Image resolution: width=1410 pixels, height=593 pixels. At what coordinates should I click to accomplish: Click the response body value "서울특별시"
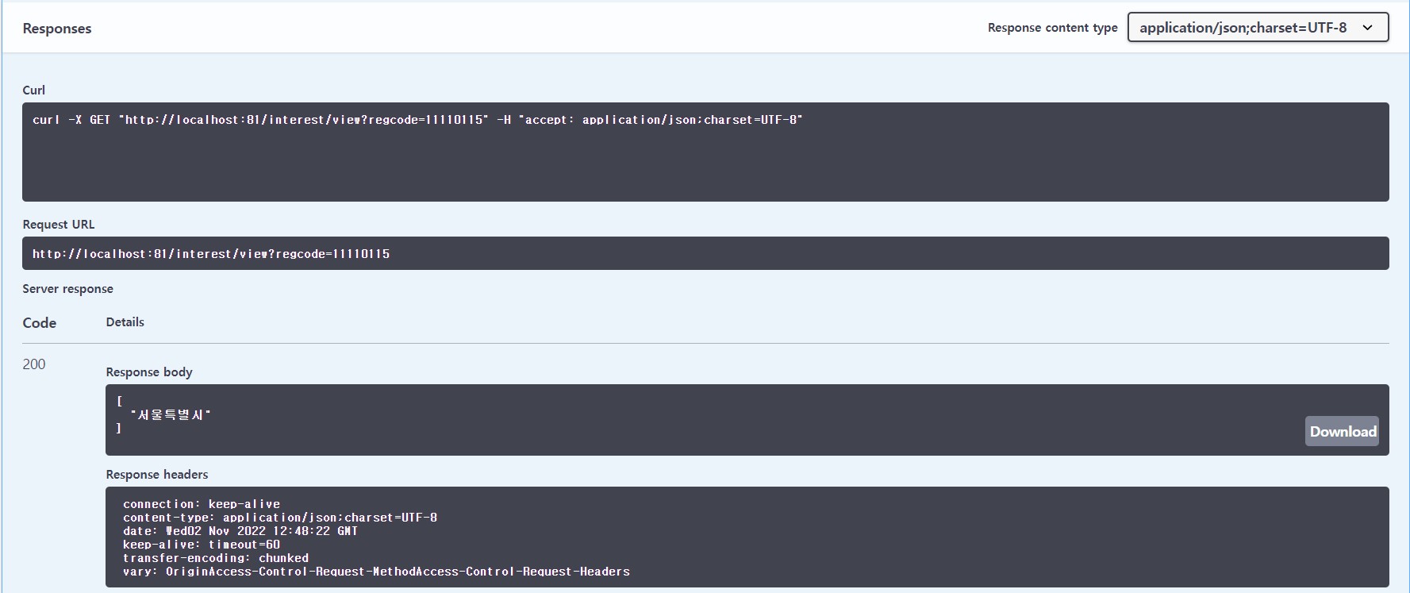click(171, 414)
